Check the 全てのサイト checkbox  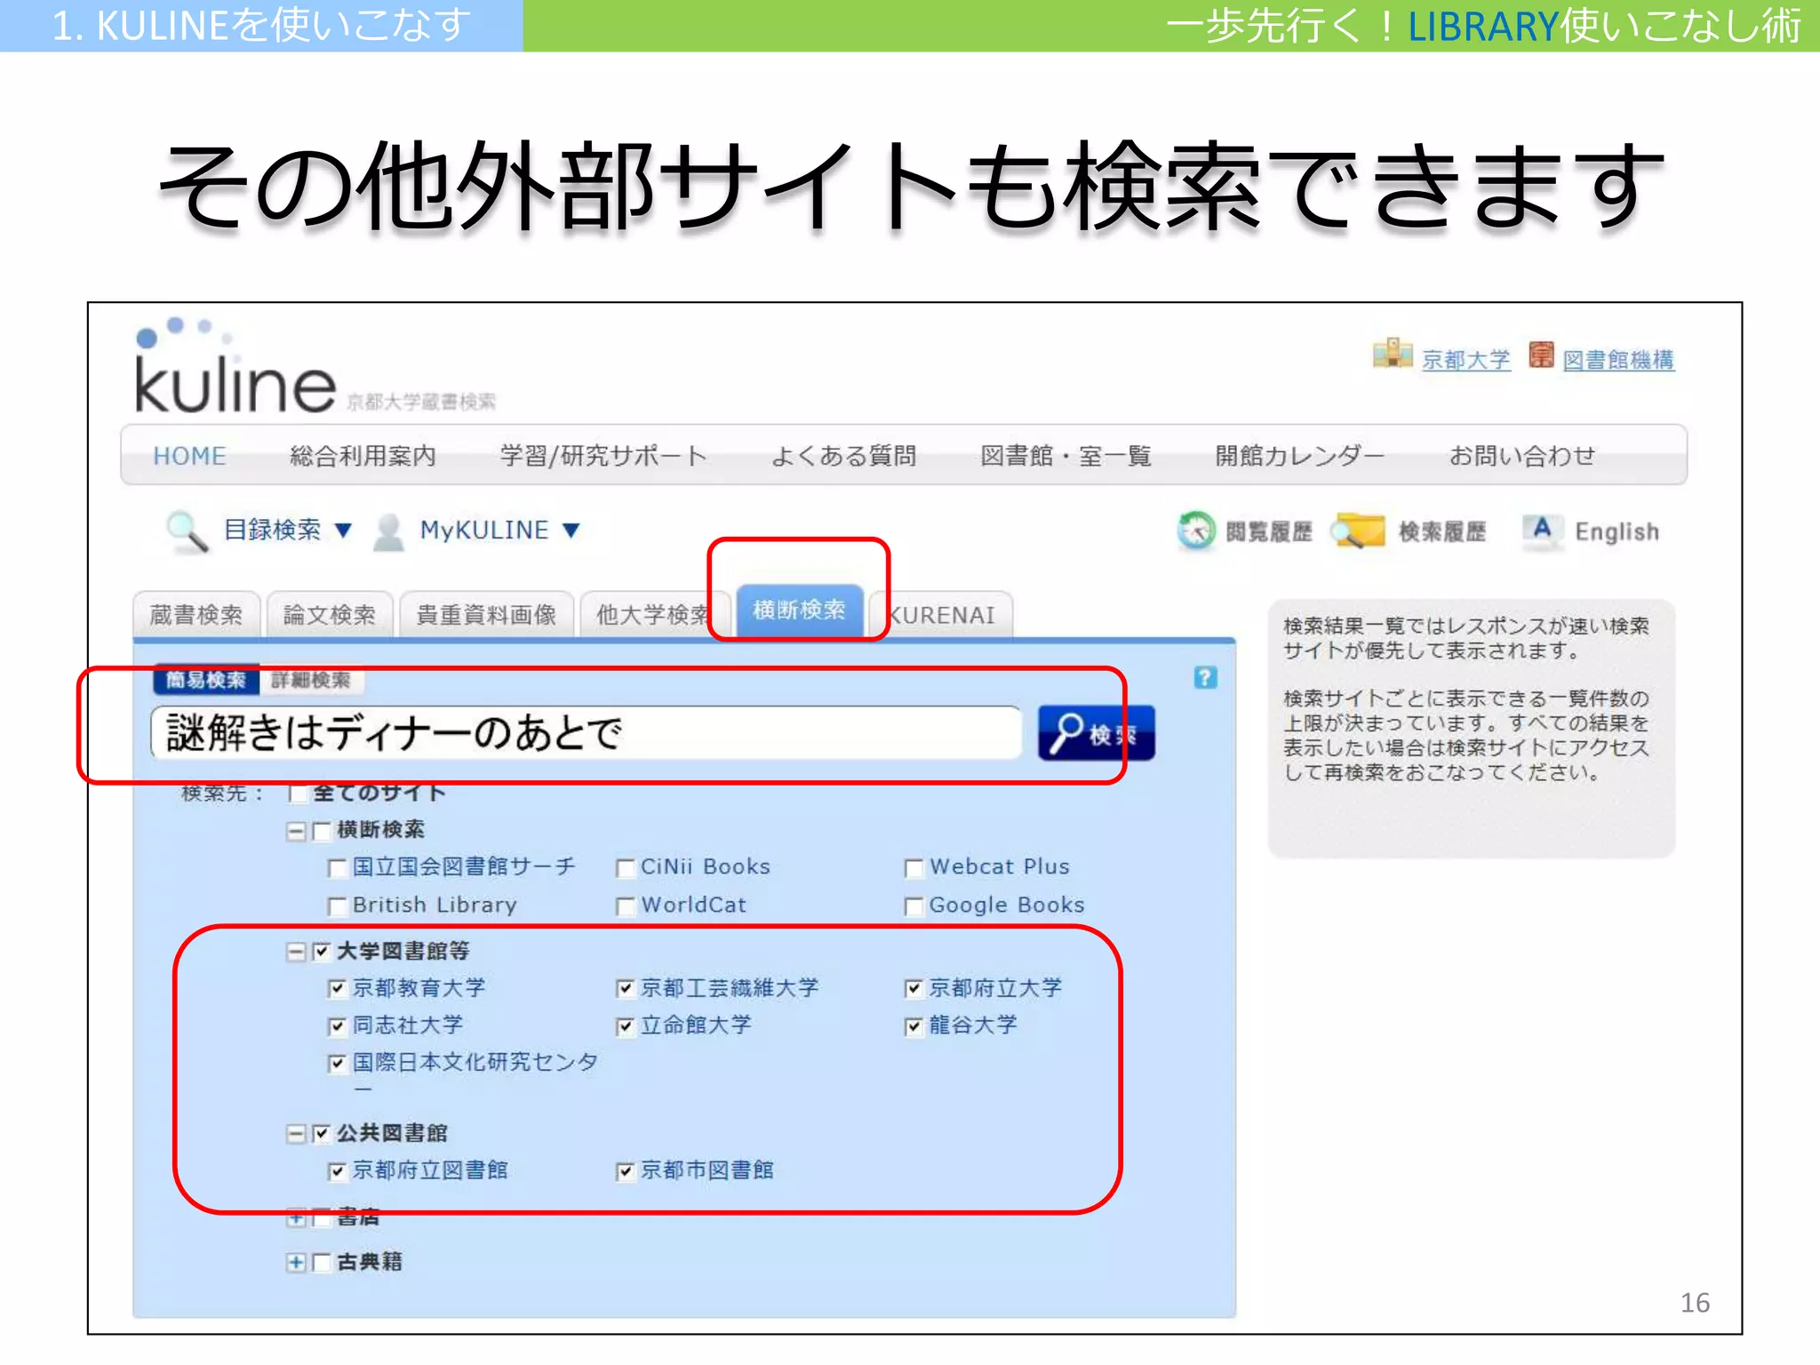click(x=299, y=793)
